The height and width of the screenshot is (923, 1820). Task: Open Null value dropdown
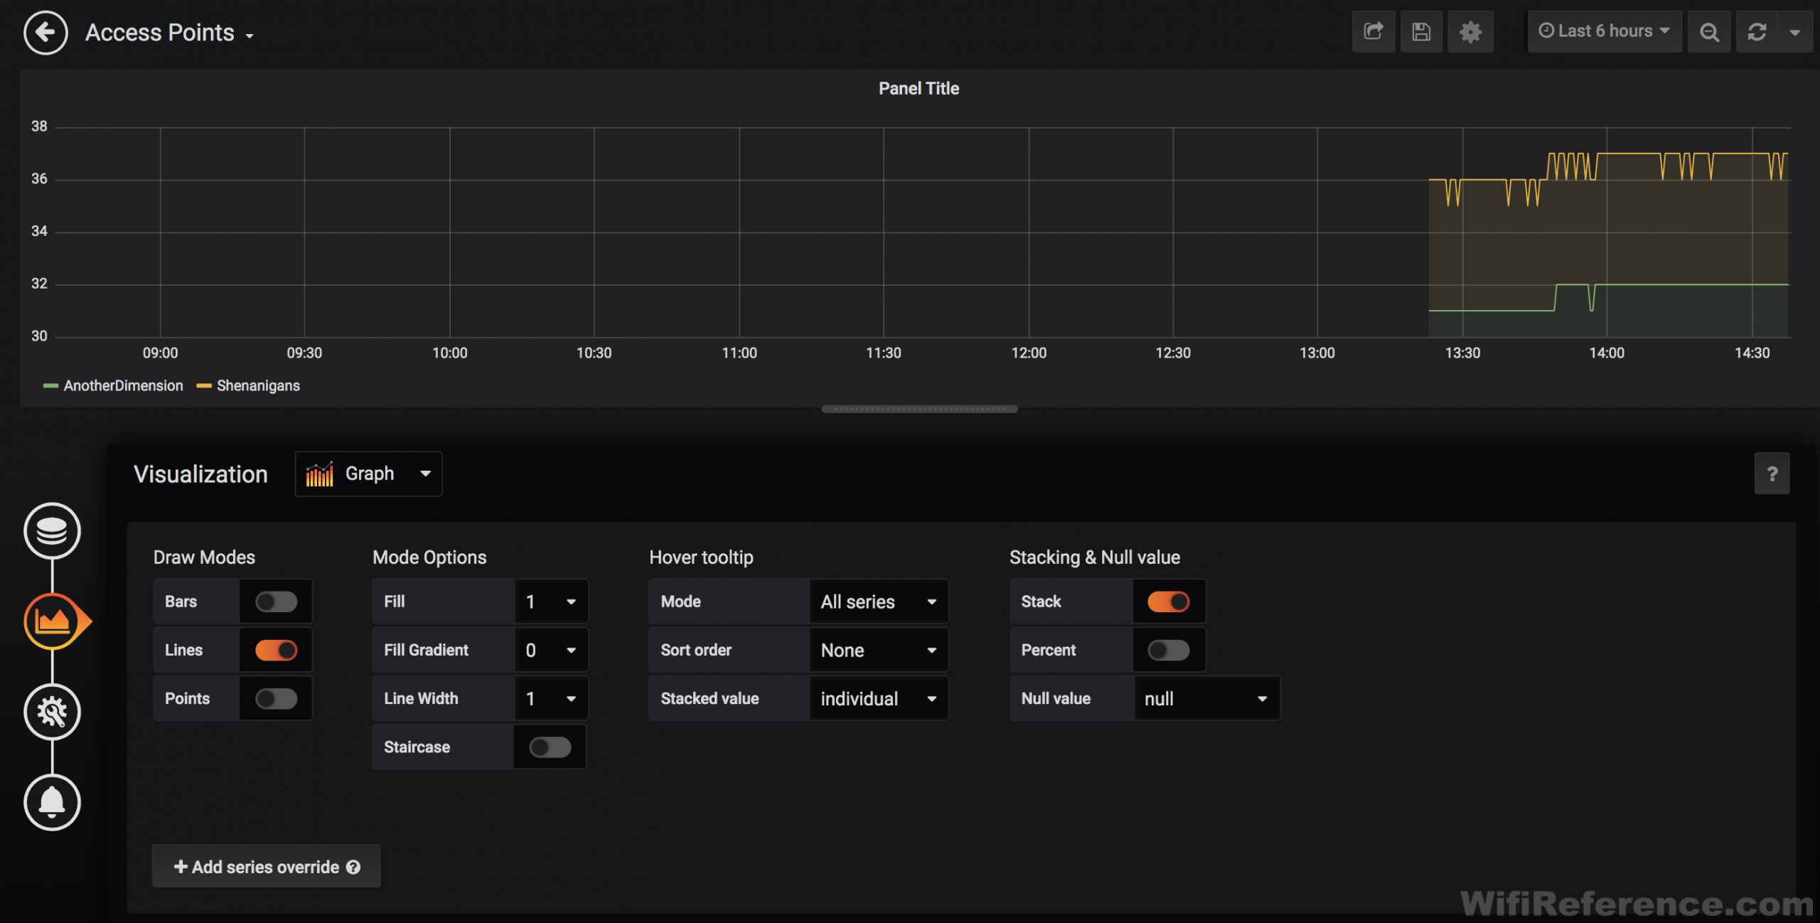point(1206,698)
